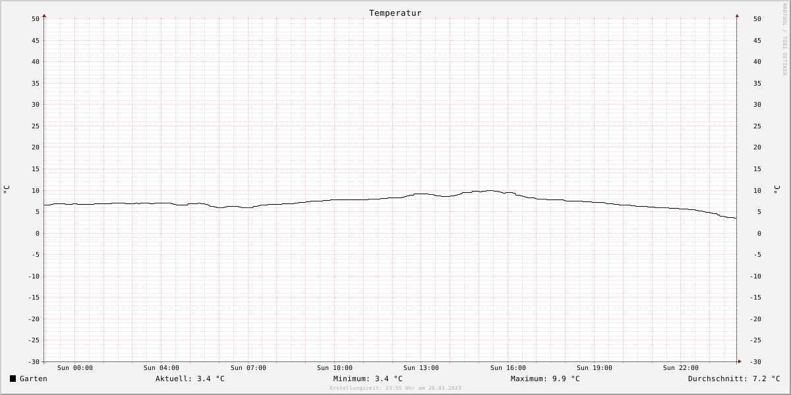Click the 'Sun 19:00' time axis label
The image size is (791, 395).
coord(595,368)
